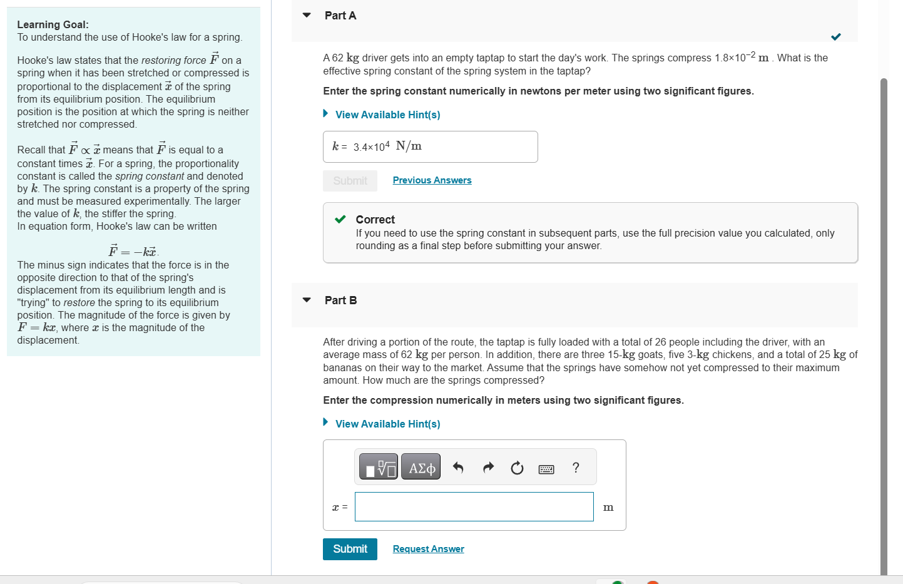The width and height of the screenshot is (903, 584).
Task: Click the Part A completed checkmark
Action: 836,37
